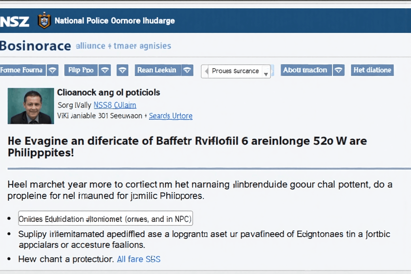
Task: Select the Fomoe Fourna menu item
Action: point(22,70)
